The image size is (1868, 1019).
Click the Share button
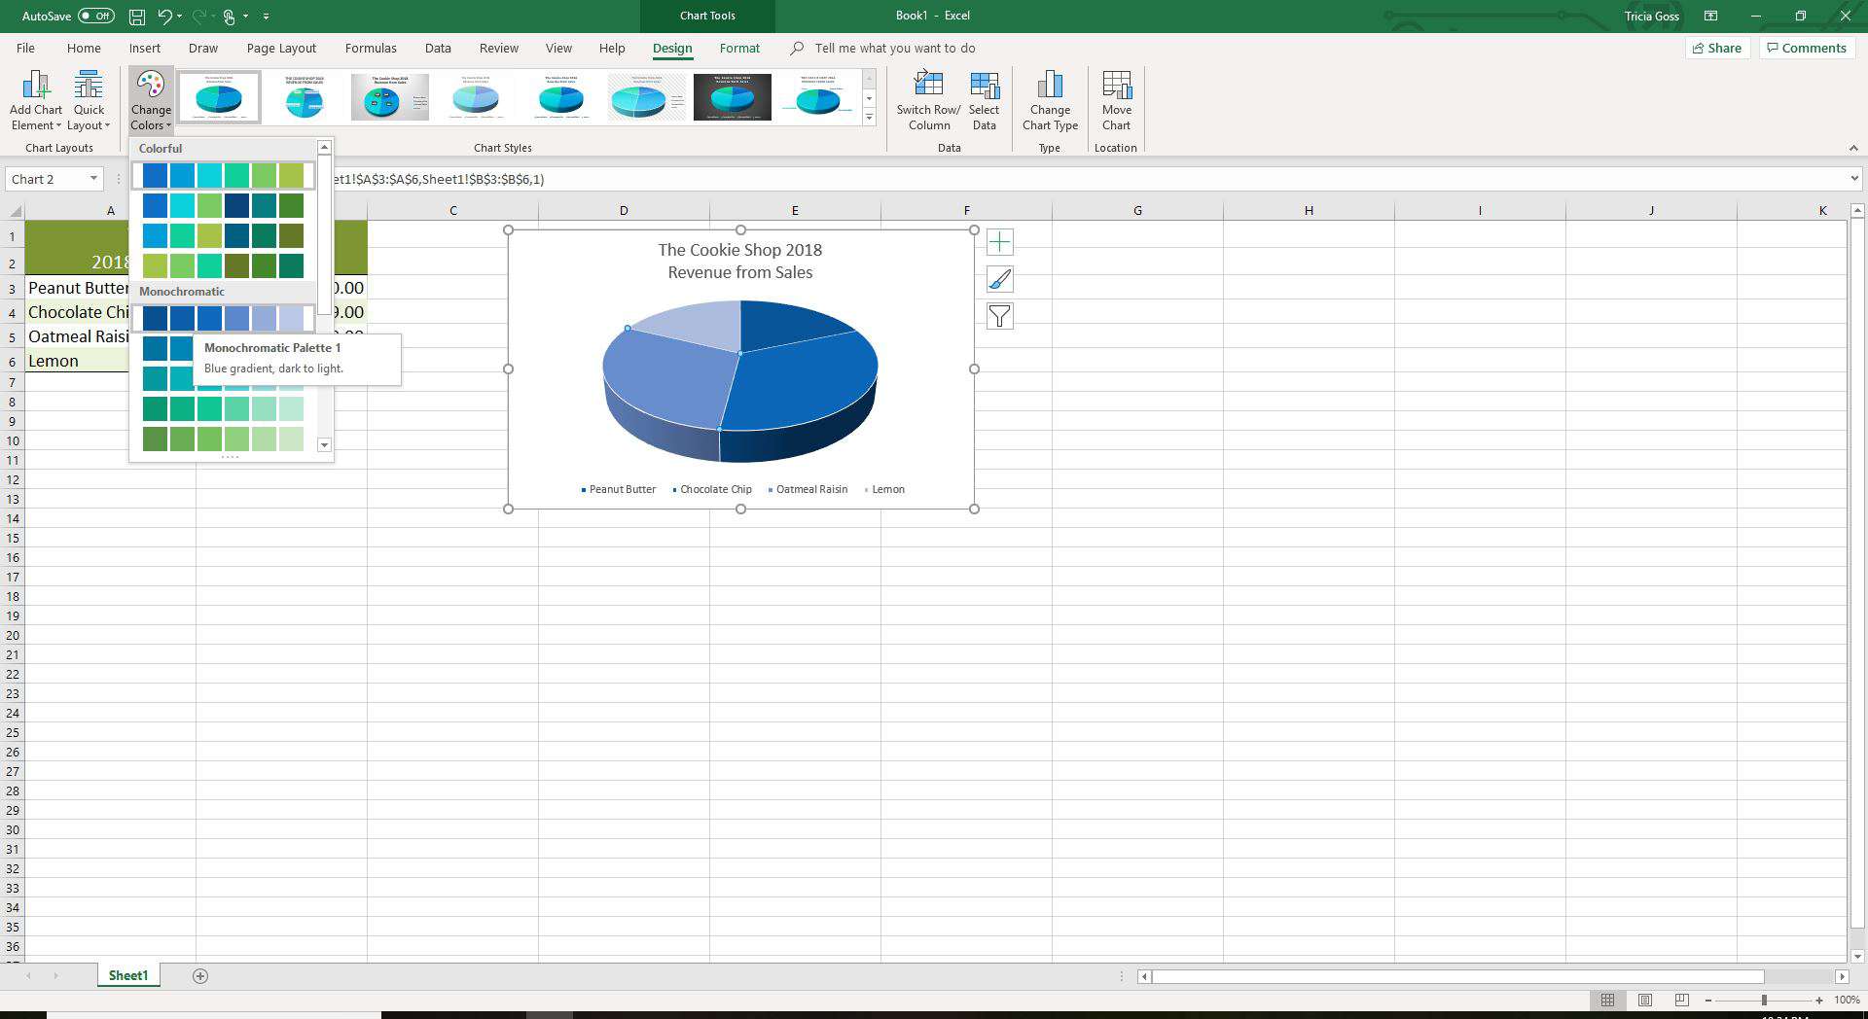[x=1717, y=48]
